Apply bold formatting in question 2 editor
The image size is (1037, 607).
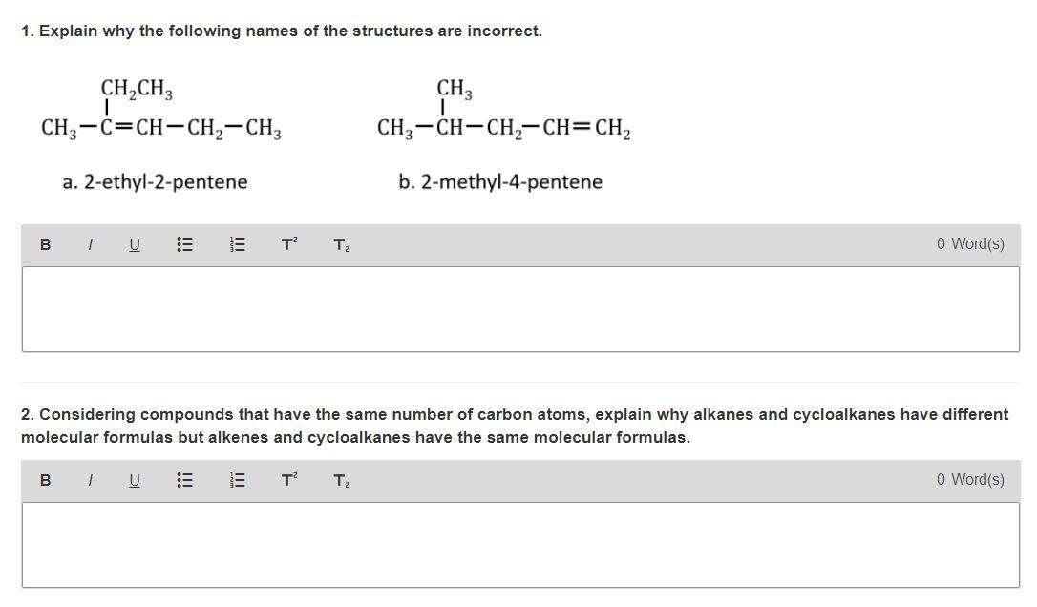tap(44, 481)
